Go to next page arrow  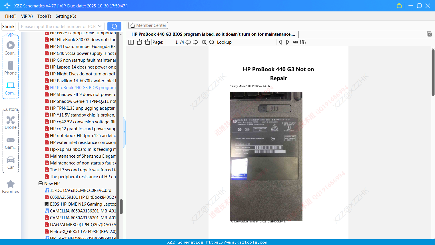pos(195,42)
